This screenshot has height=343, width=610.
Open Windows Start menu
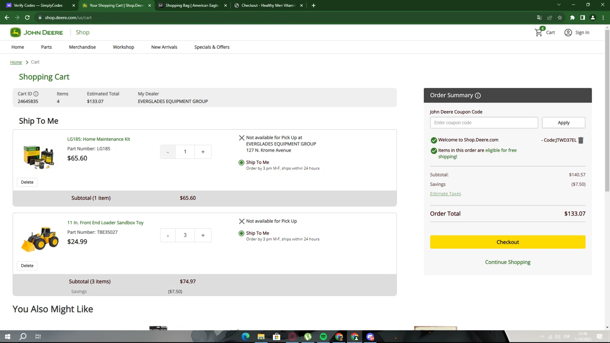[7, 336]
